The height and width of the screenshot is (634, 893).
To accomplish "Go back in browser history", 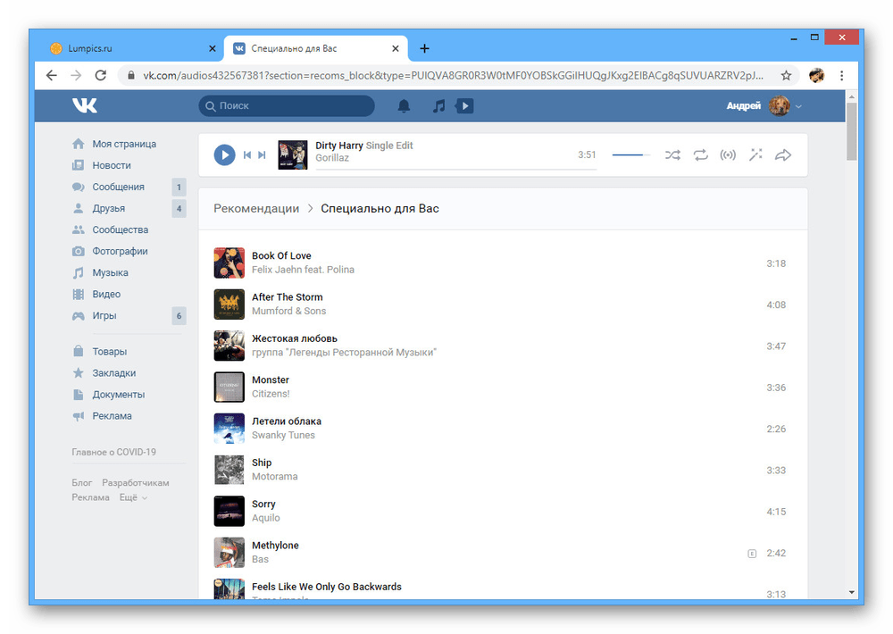I will tap(51, 75).
